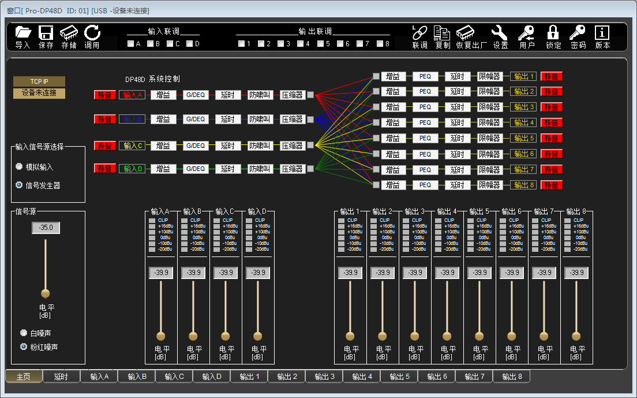This screenshot has width=637, height=398.
Task: Open the 输出 4 tab
Action: pos(361,377)
